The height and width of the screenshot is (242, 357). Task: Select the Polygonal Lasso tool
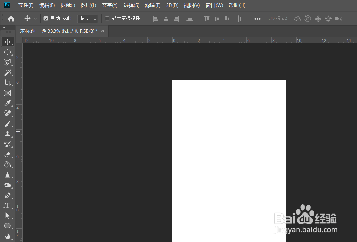coord(8,62)
